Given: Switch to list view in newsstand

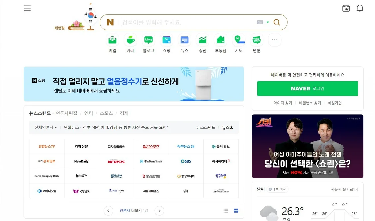Looking at the screenshot, I should [x=226, y=211].
